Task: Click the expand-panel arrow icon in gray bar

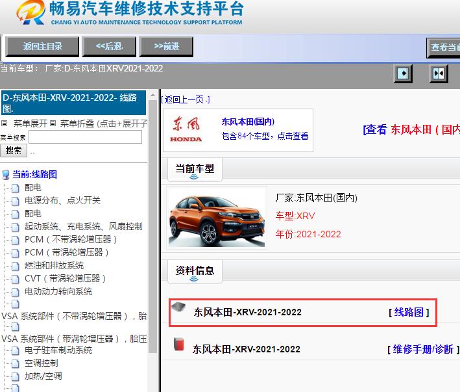Action: tap(403, 73)
